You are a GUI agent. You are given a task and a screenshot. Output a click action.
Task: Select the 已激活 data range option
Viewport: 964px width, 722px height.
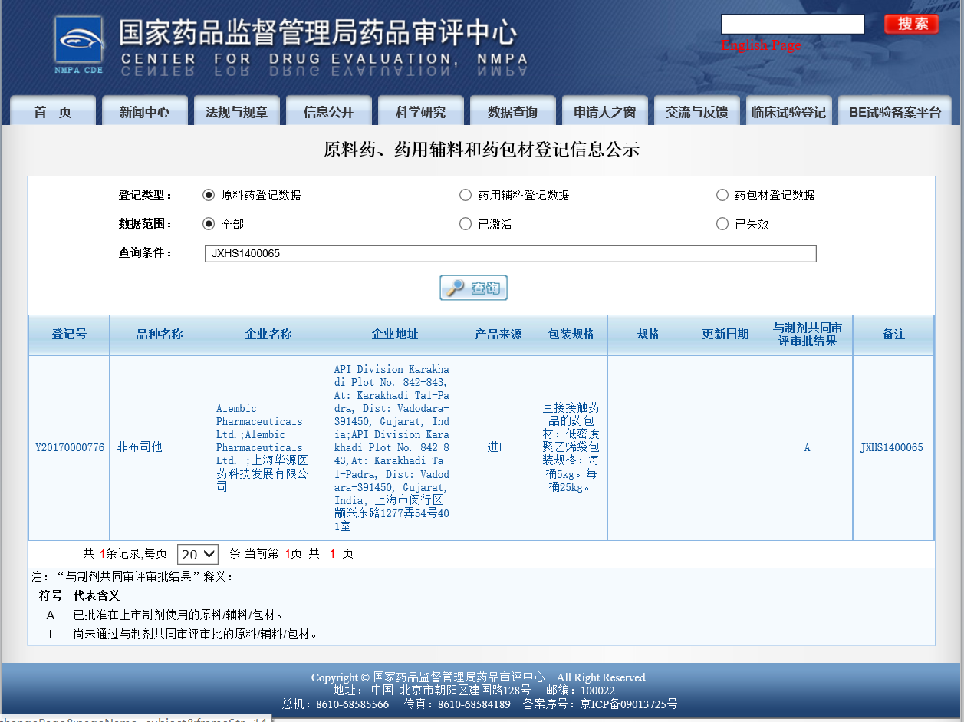coord(466,223)
